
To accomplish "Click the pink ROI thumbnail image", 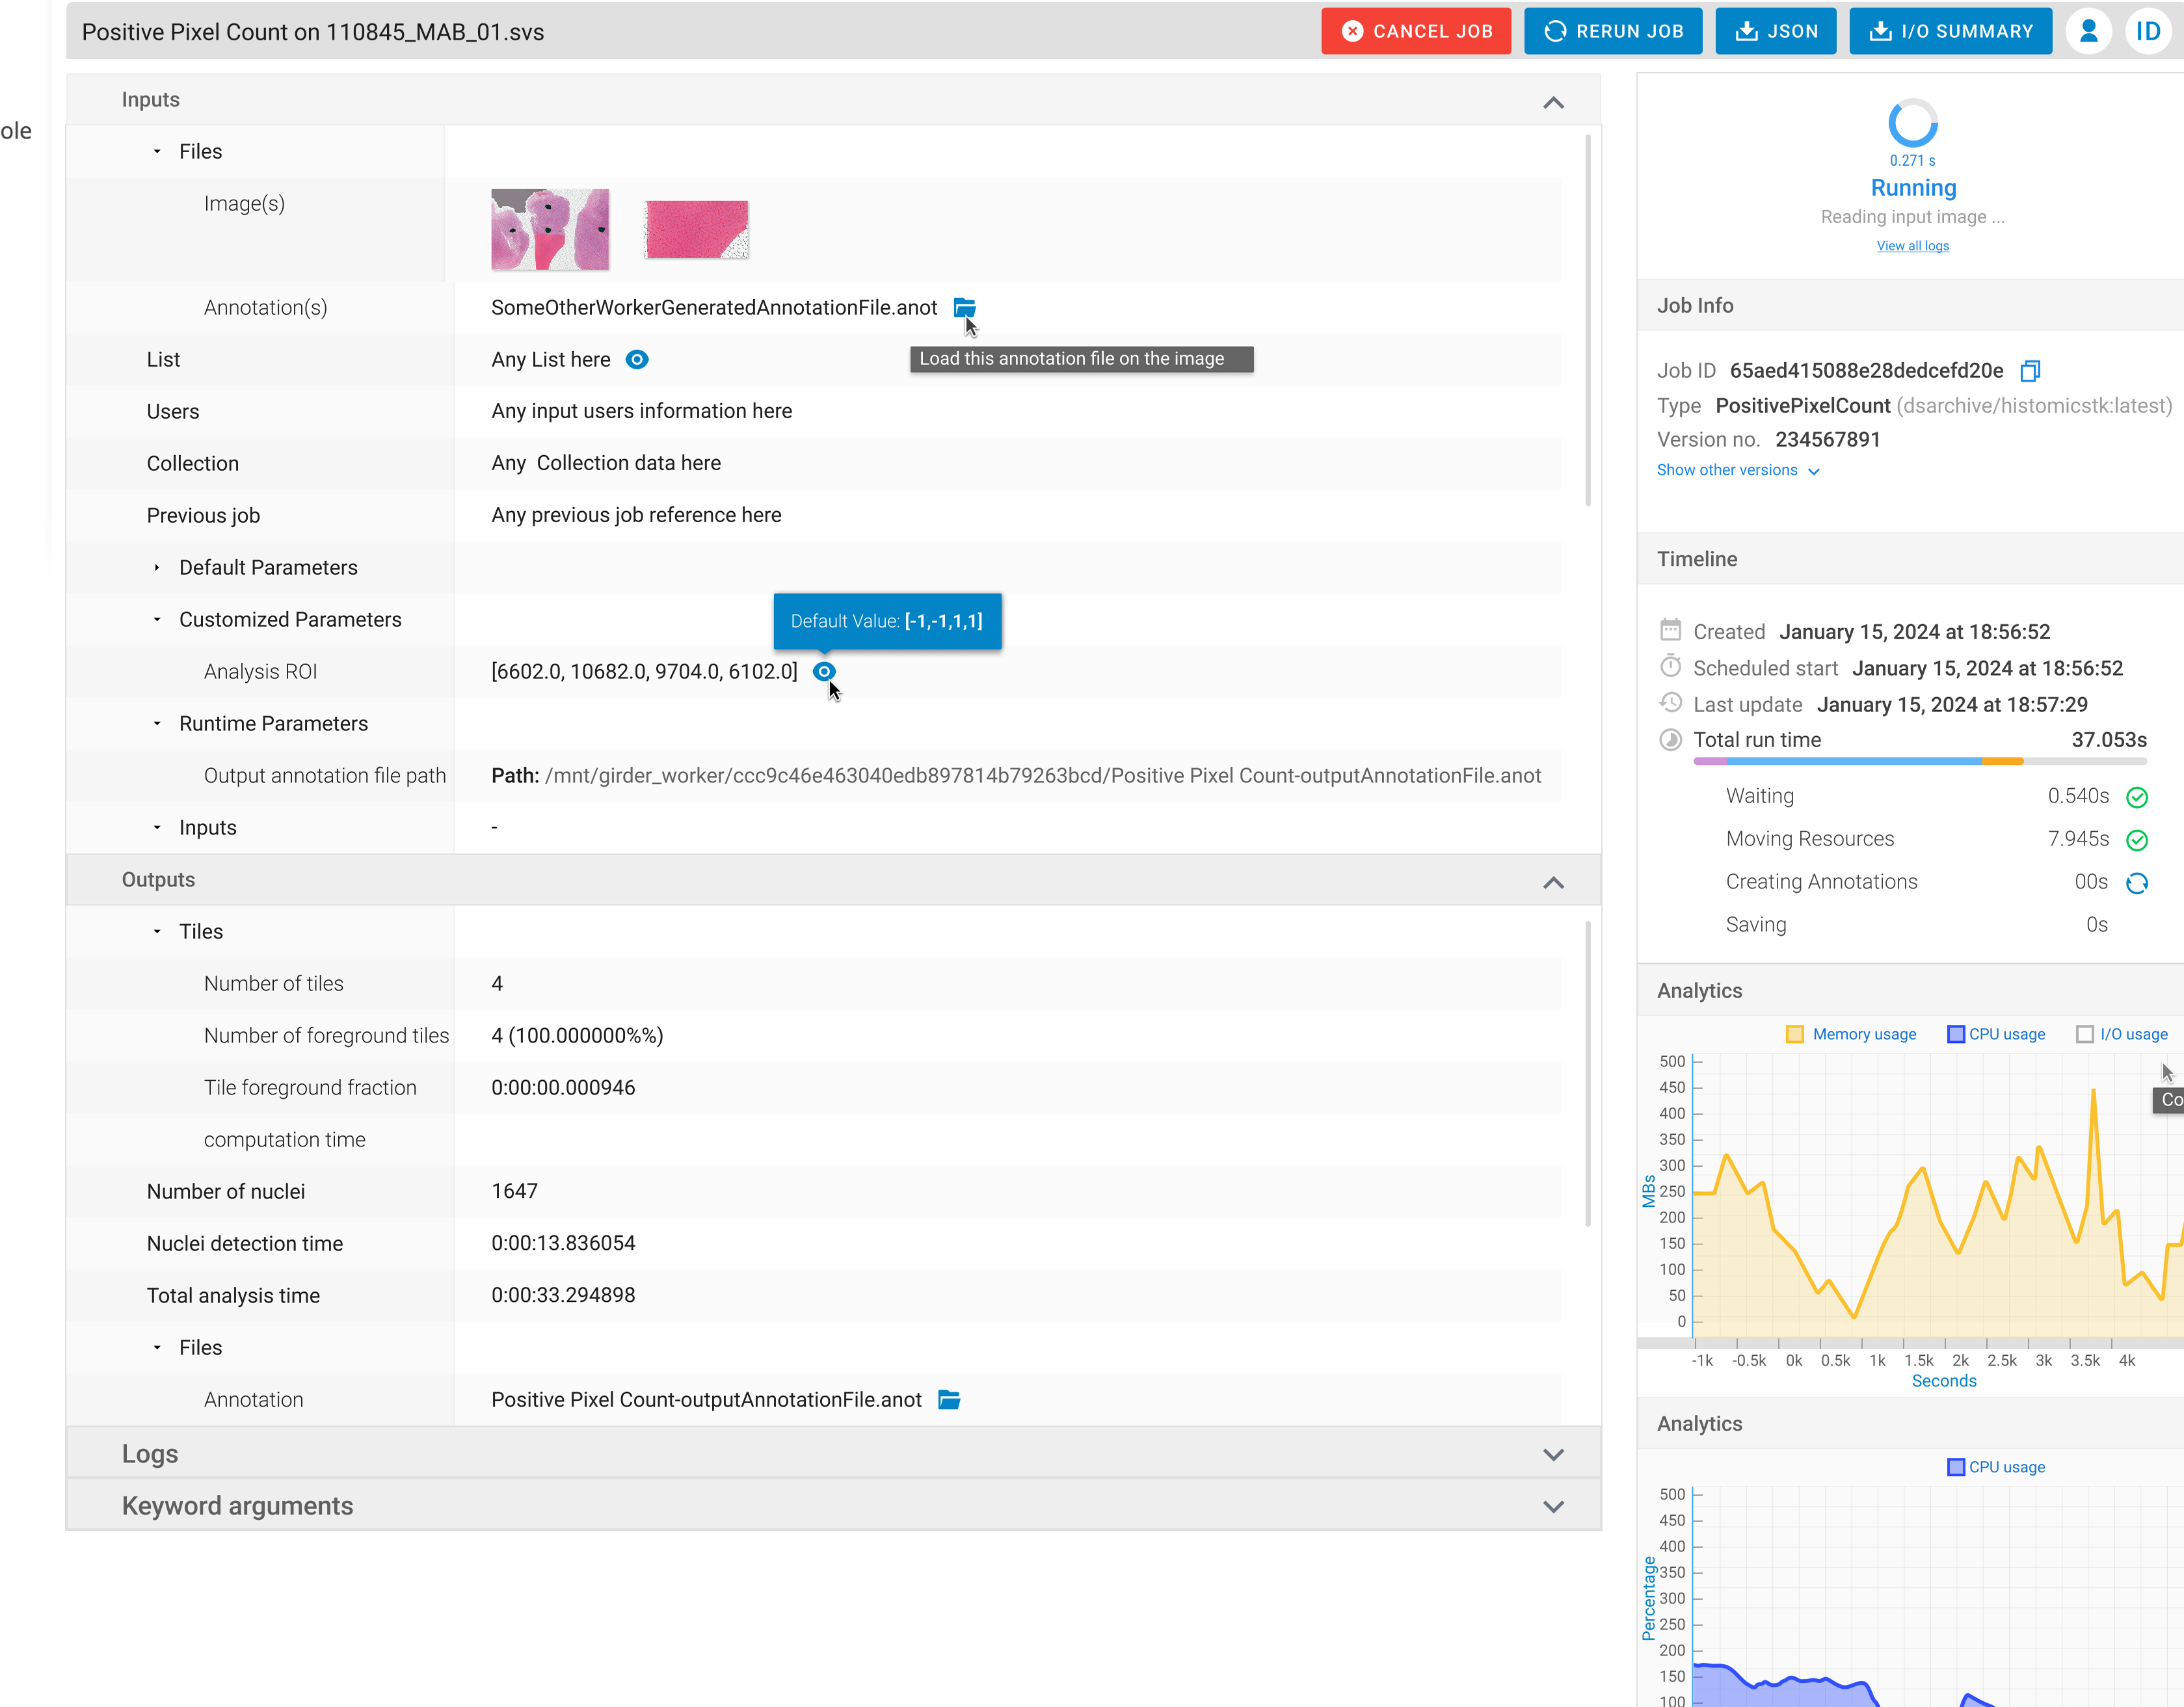I will (x=696, y=229).
